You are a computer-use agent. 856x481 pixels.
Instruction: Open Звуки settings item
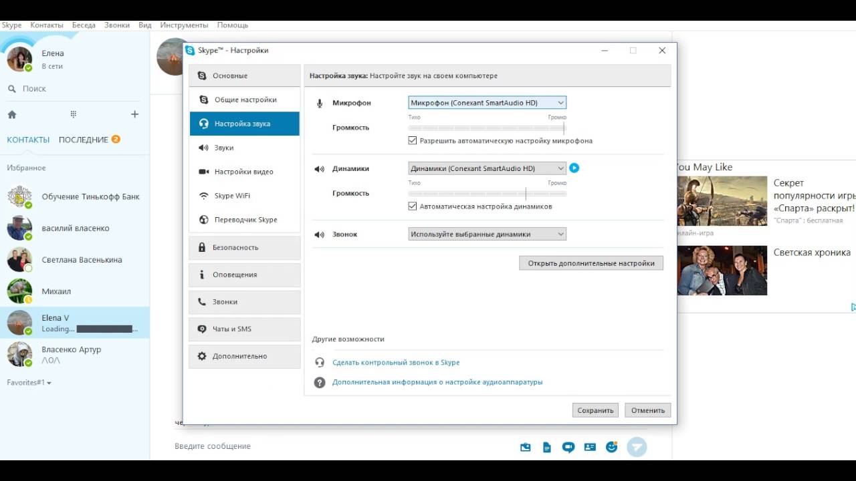(245, 148)
